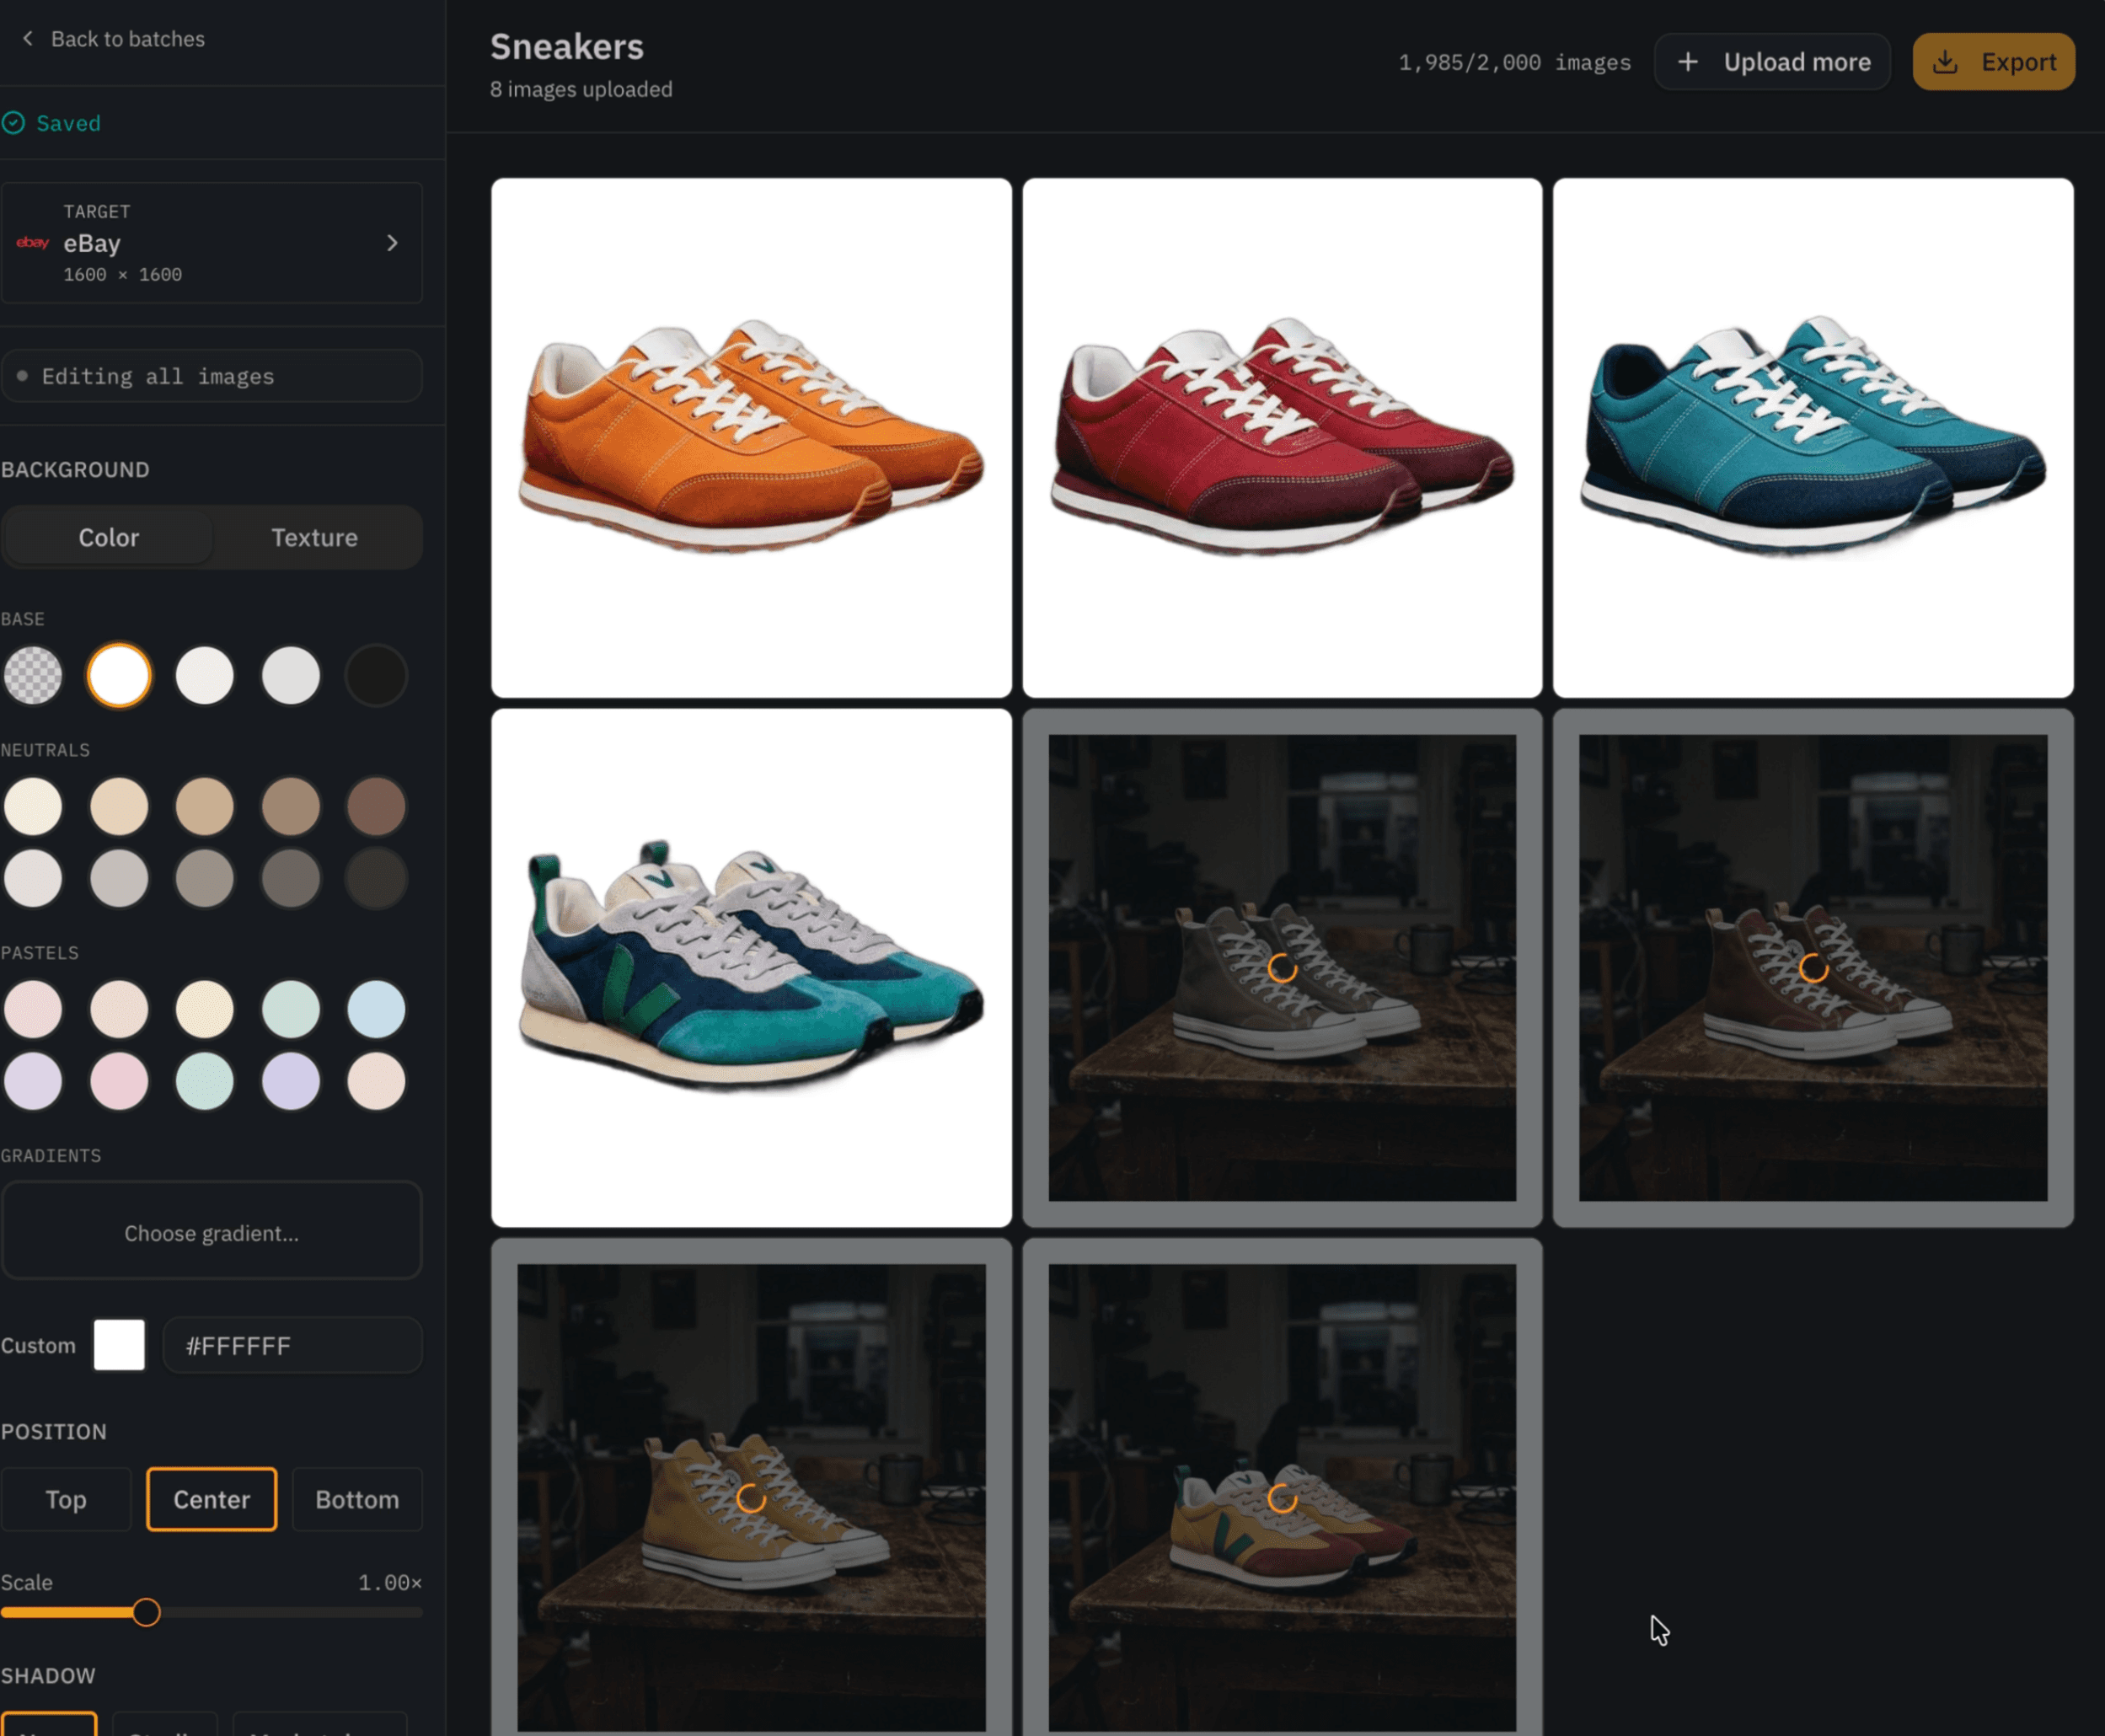
Task: Click the Saved checkmark icon
Action: (13, 123)
